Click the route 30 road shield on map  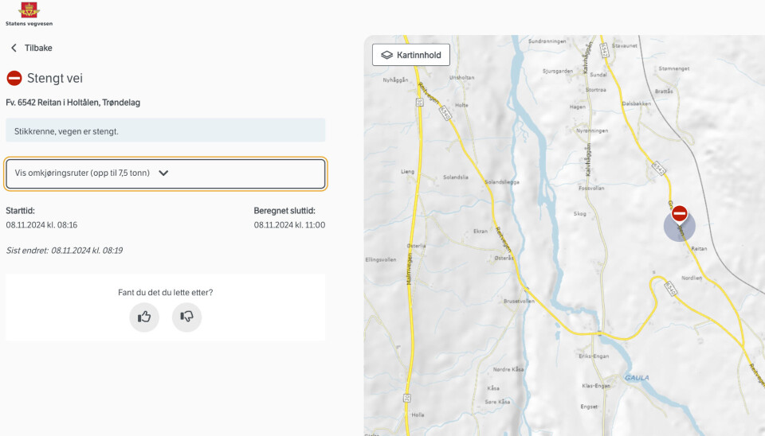click(x=408, y=396)
